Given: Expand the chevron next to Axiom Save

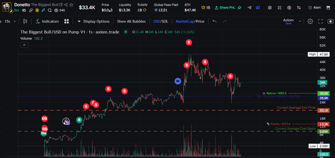Looking at the screenshot, I should coord(300,21).
